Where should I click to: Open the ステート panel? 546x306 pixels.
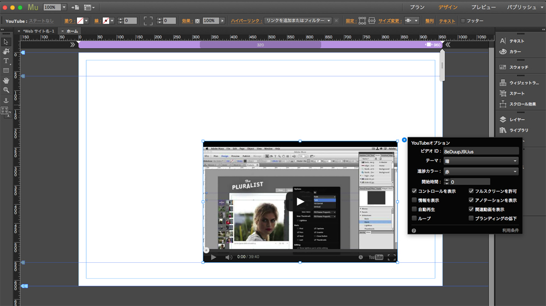(x=512, y=93)
